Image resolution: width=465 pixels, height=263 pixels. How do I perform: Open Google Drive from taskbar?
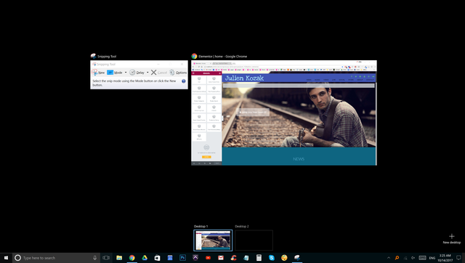pyautogui.click(x=145, y=258)
